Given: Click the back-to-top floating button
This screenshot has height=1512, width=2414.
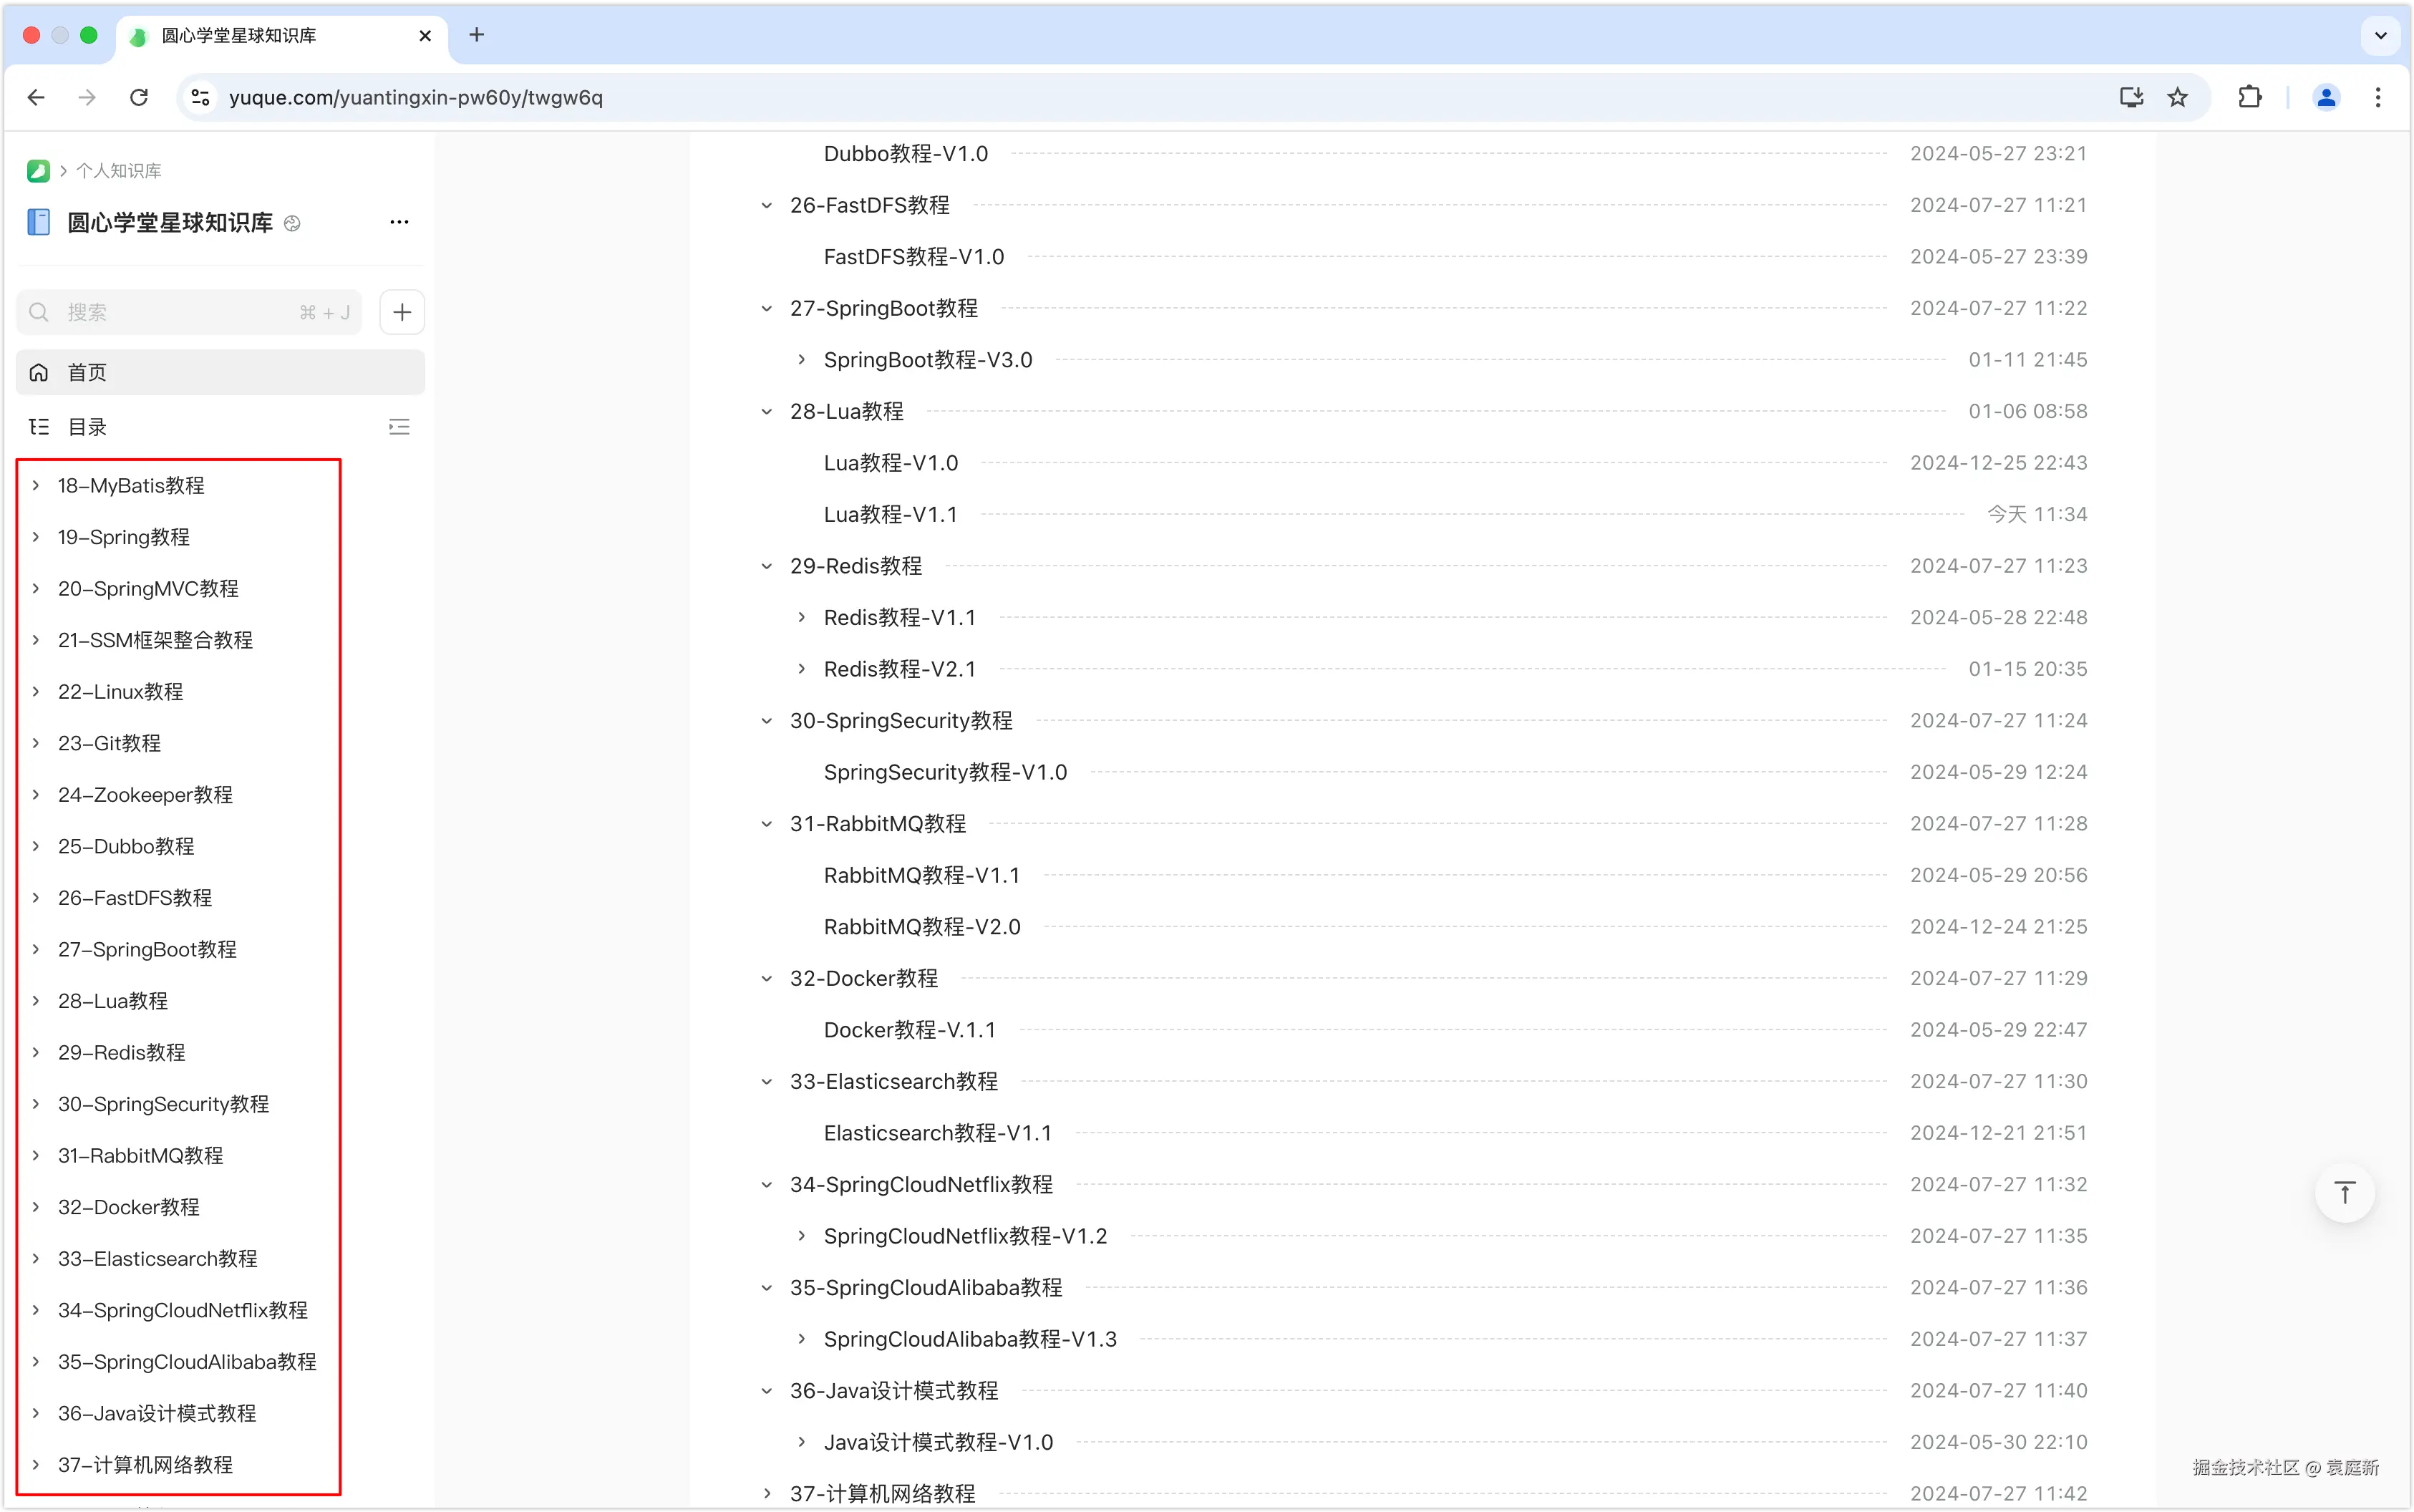Looking at the screenshot, I should 2344,1192.
